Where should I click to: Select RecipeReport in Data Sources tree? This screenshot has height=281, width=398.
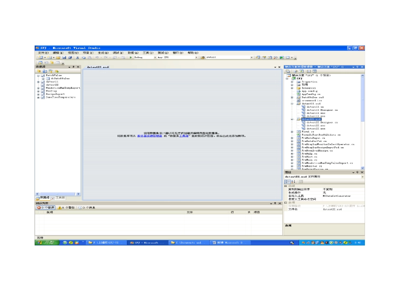point(55,94)
